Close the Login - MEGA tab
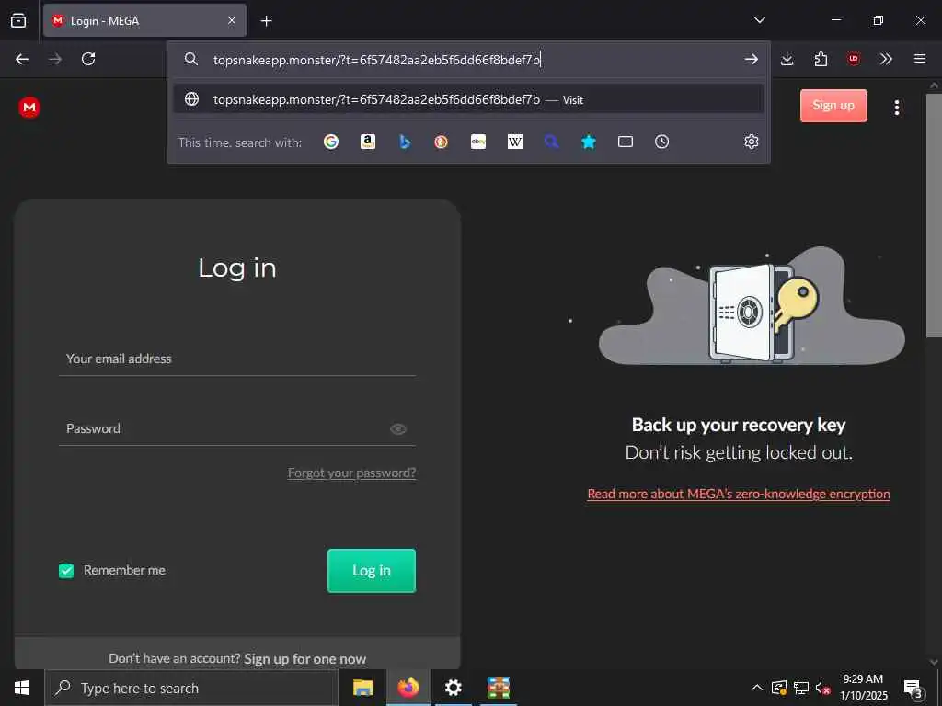 pos(231,20)
